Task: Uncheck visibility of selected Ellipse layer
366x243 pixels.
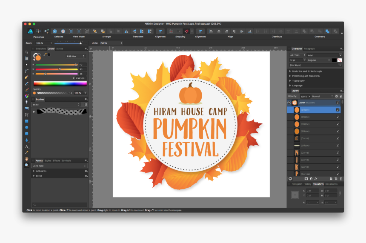Action: pos(337,110)
